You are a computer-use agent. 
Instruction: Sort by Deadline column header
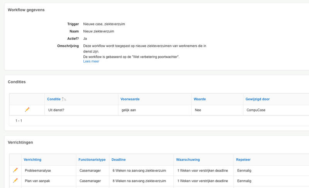tap(119, 160)
